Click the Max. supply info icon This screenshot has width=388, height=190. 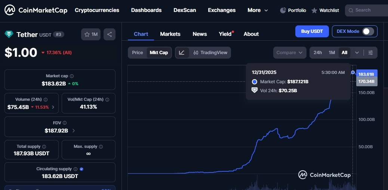tap(101, 147)
